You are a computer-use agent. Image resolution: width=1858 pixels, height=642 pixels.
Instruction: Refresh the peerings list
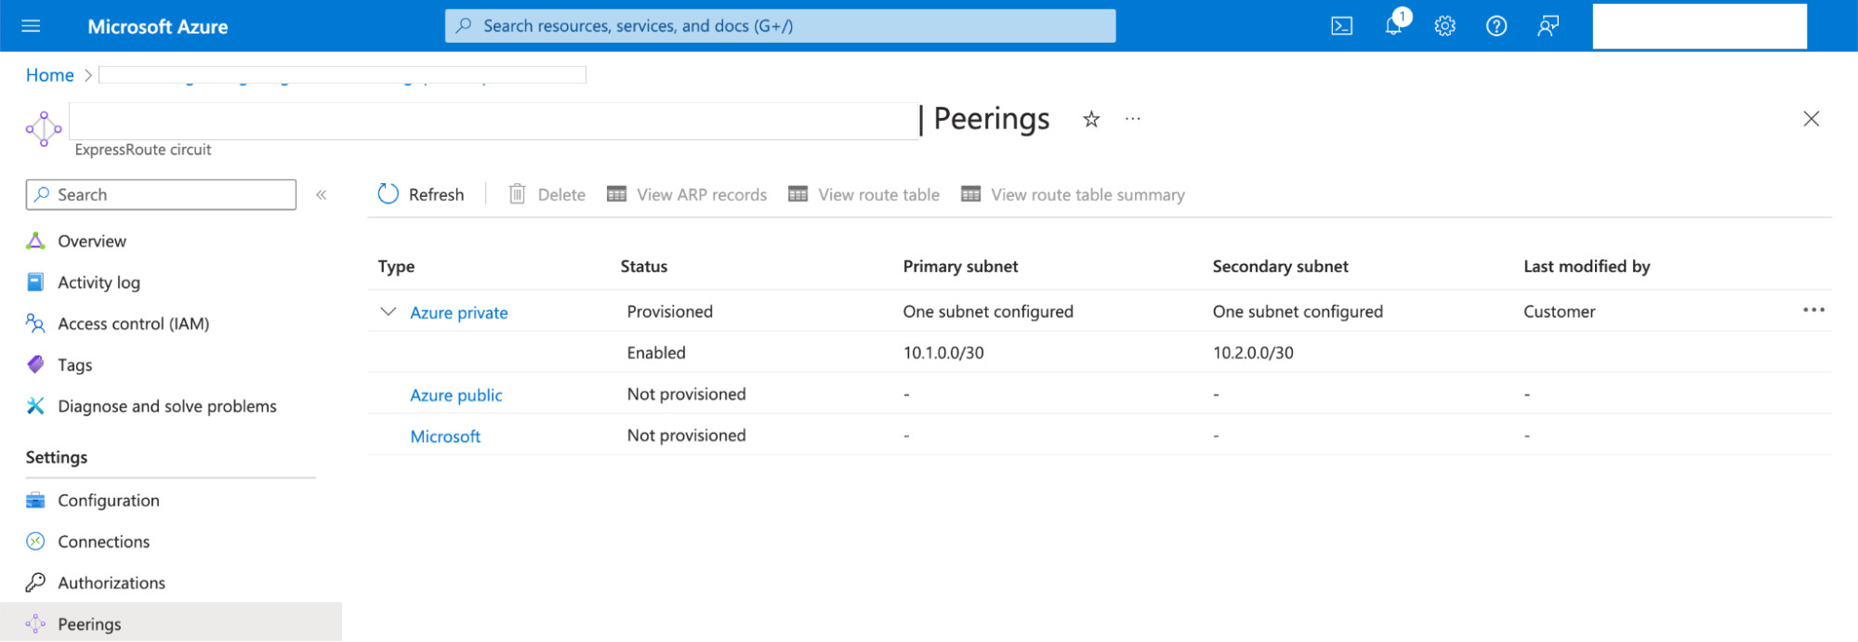point(421,194)
